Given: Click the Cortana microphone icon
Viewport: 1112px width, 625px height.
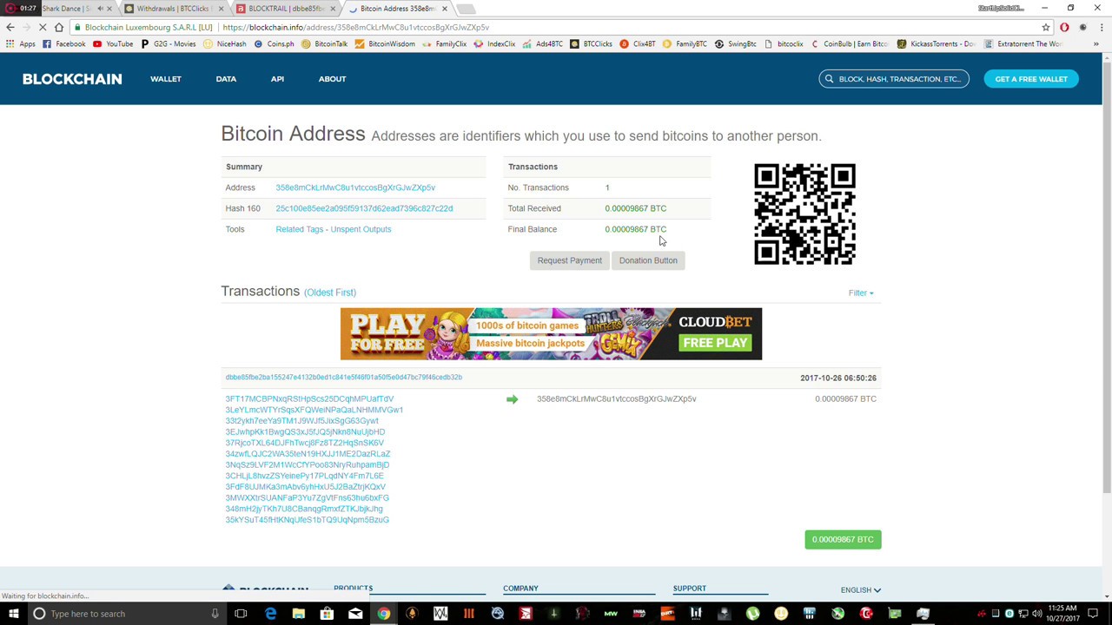Looking at the screenshot, I should click(x=215, y=614).
